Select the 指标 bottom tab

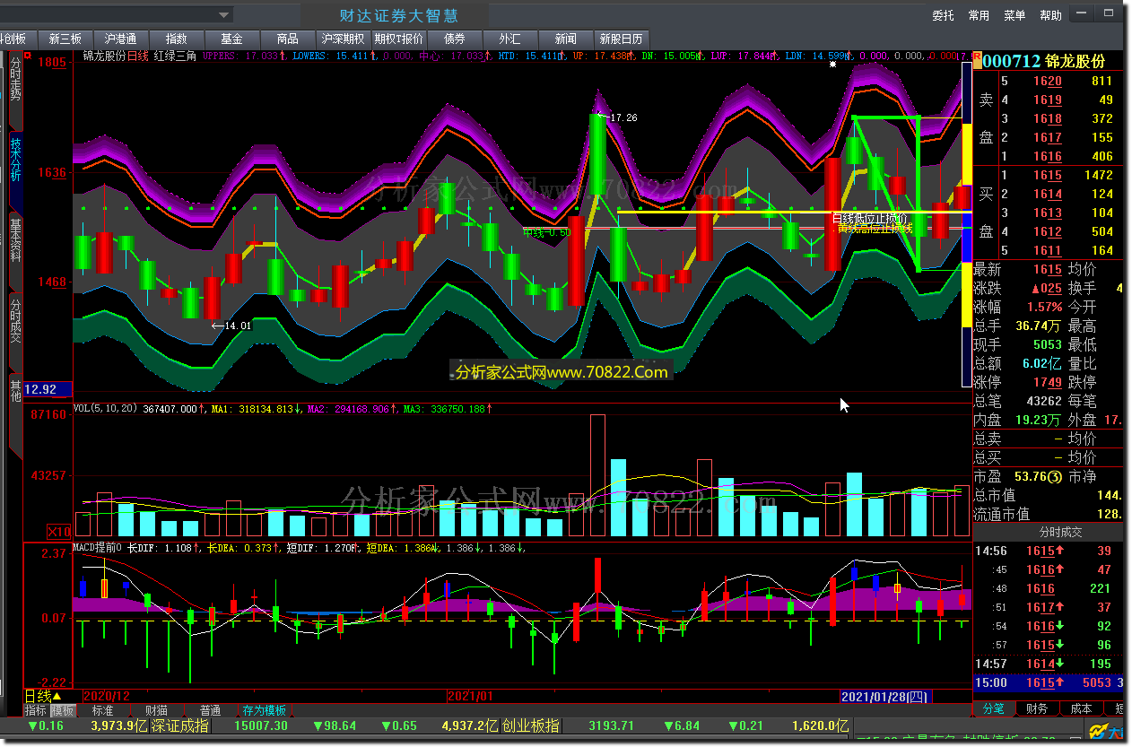click(36, 710)
